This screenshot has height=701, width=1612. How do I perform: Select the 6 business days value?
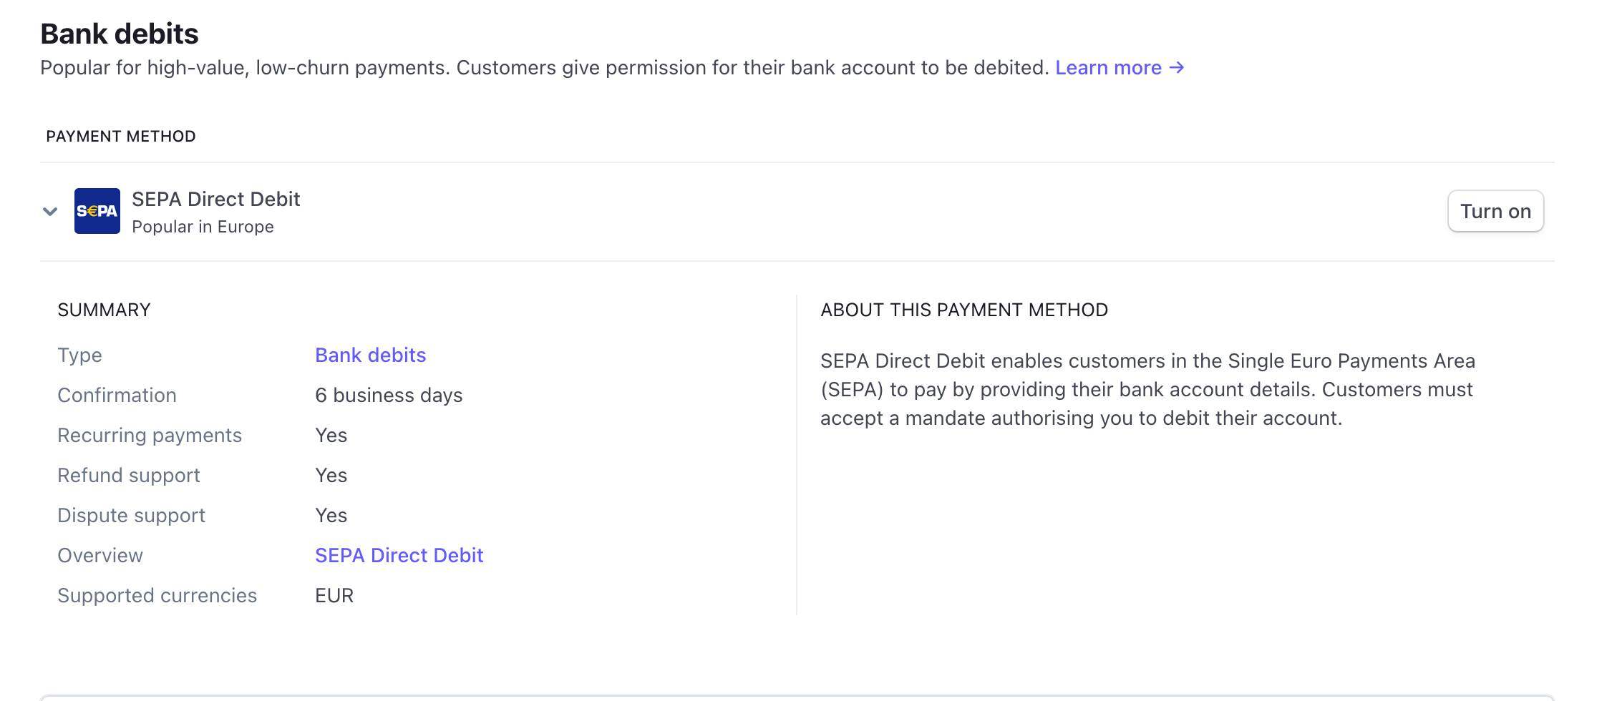389,396
